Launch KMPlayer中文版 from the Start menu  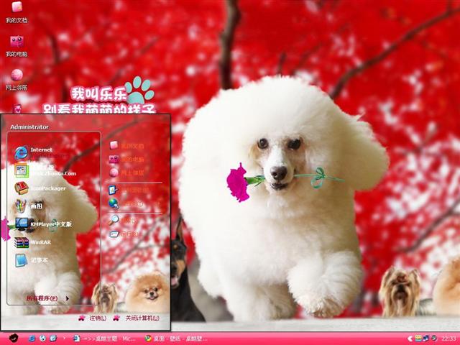[x=43, y=224]
